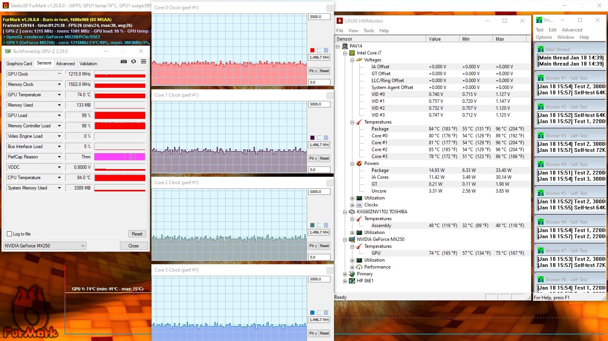Open the GPU Temperature sensor dropdown
Screen dimensions: 608x341
pos(59,95)
